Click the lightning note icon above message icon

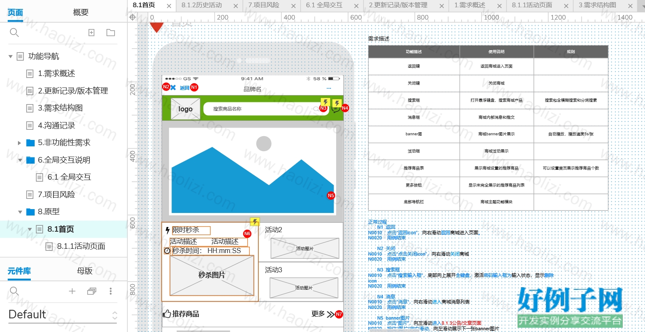(x=337, y=103)
